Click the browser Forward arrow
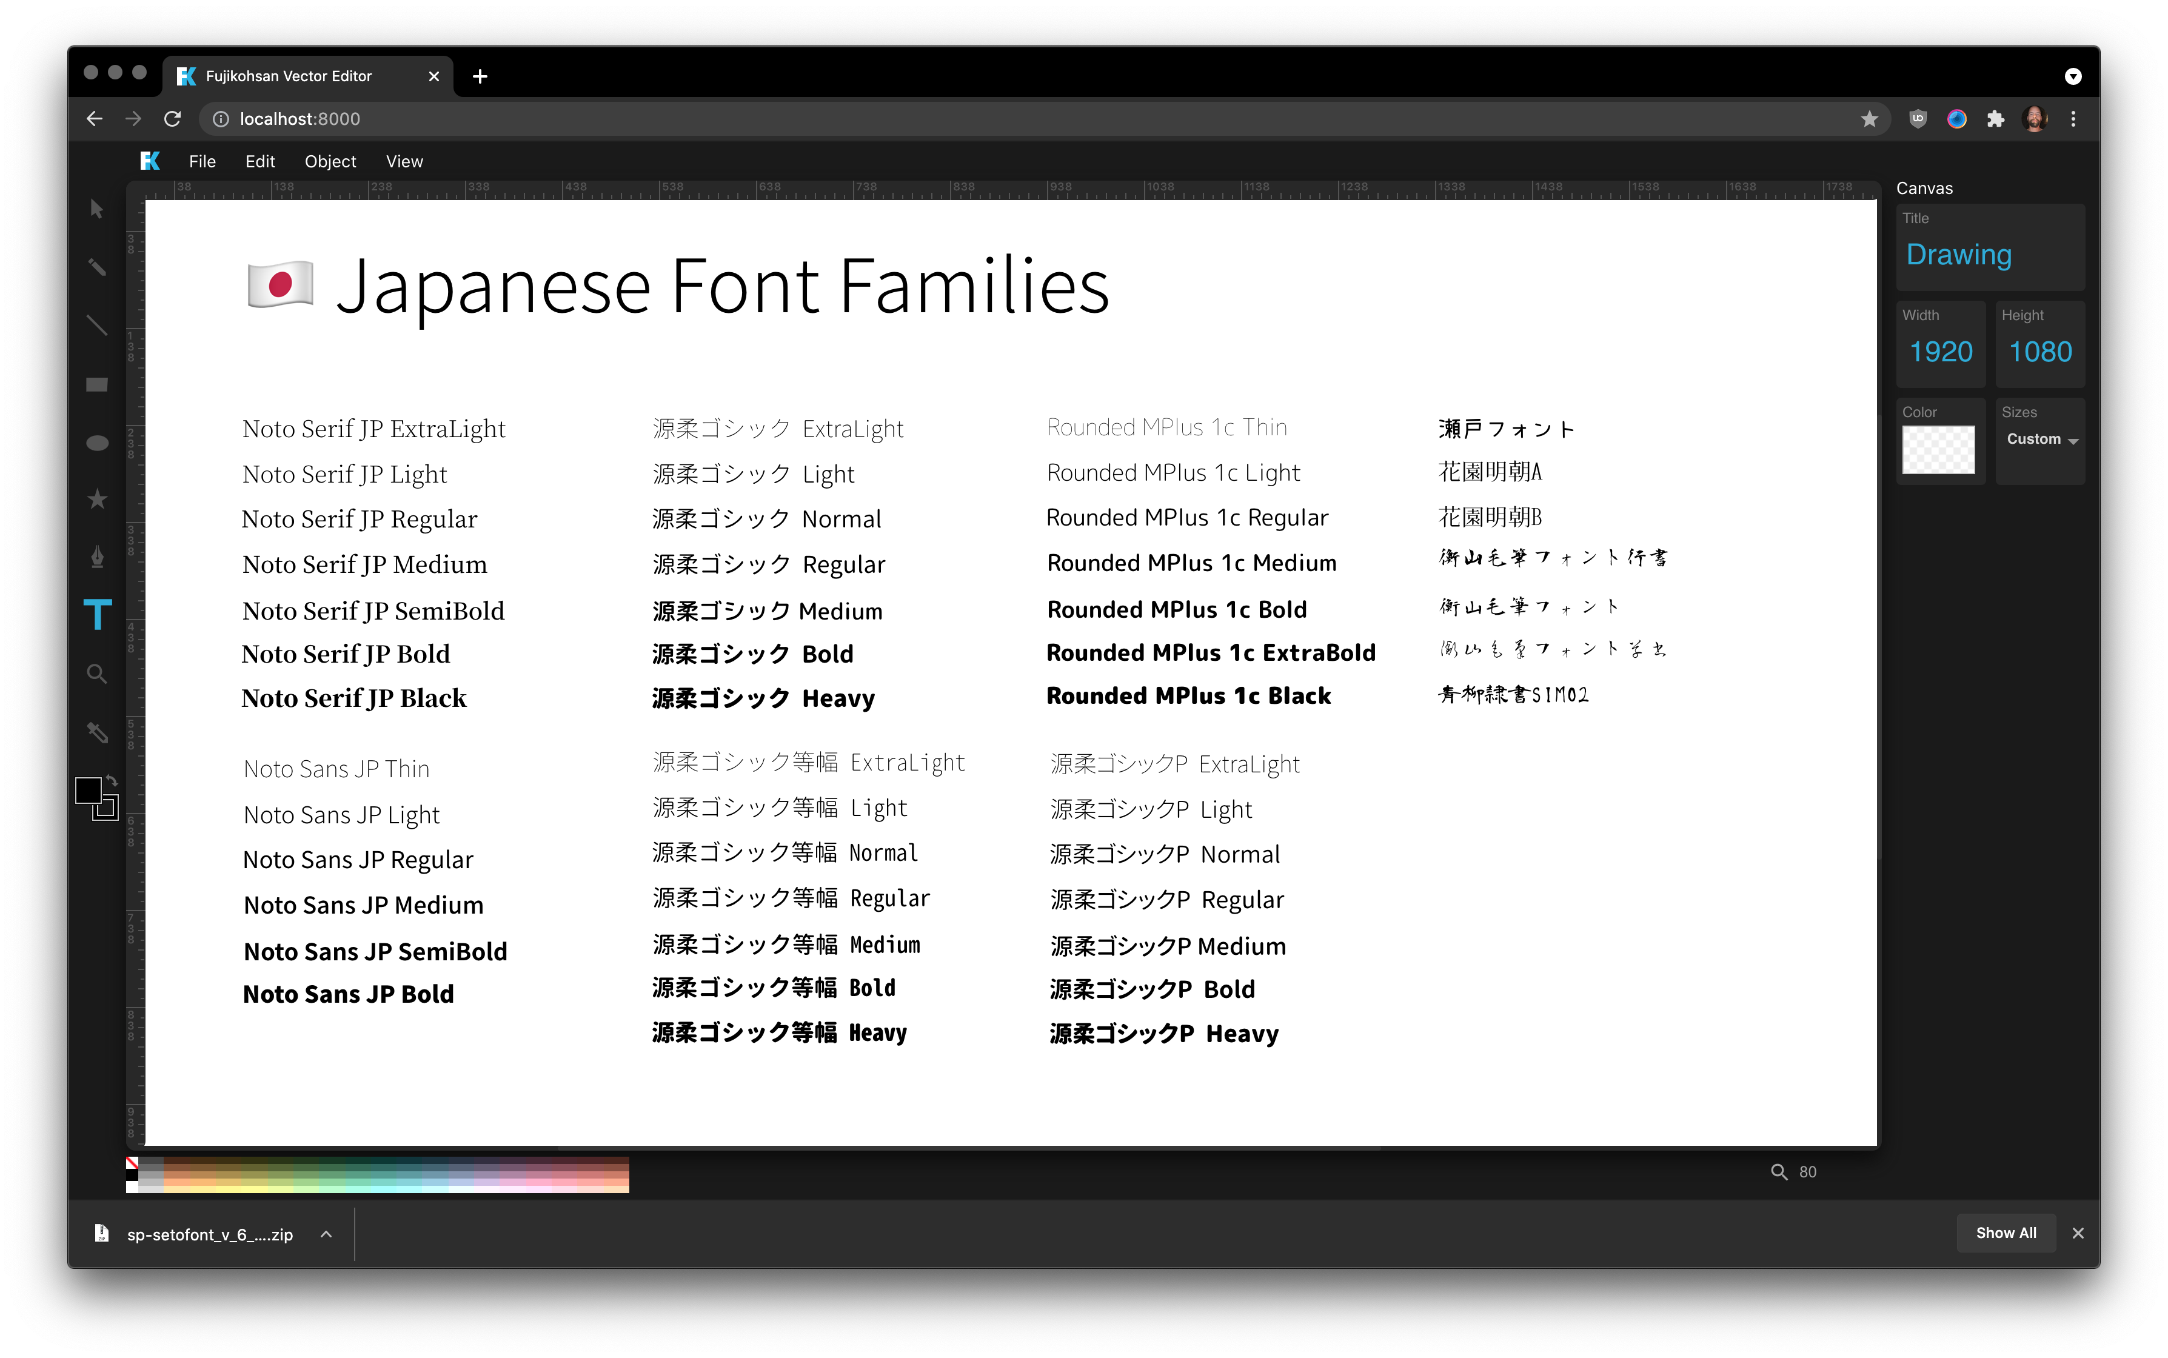This screenshot has width=2168, height=1358. click(134, 119)
